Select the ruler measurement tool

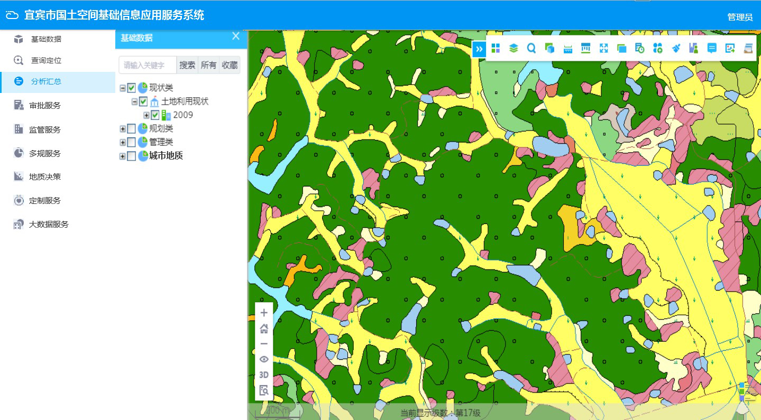(x=568, y=49)
